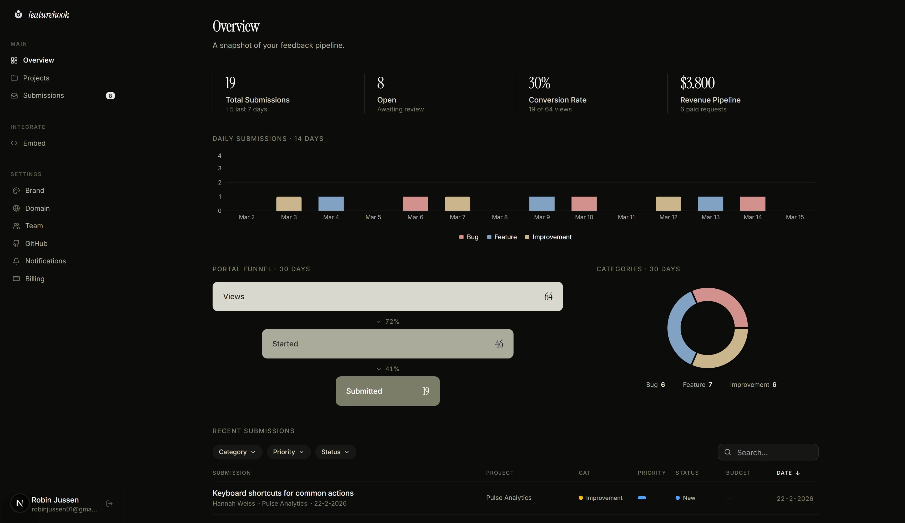Click the Domain globe icon
Image resolution: width=905 pixels, height=523 pixels.
(x=16, y=208)
